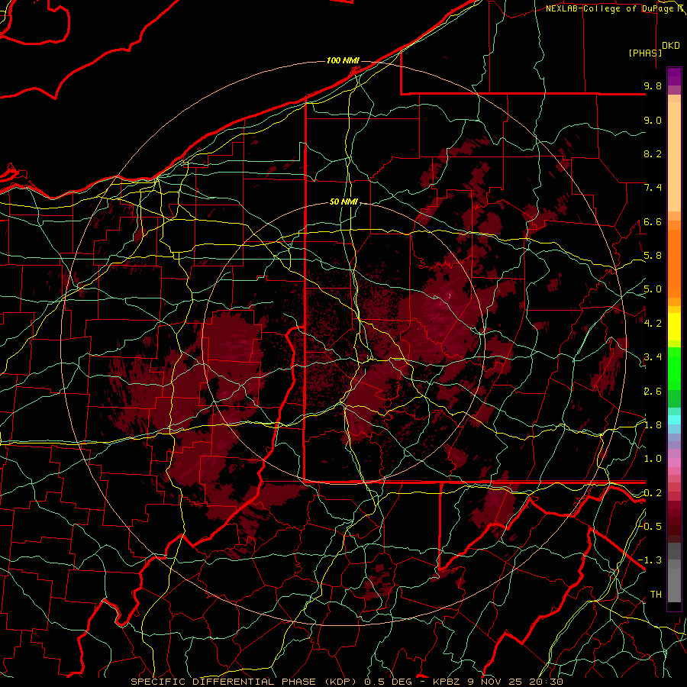Click the 50 NMI range ring label
This screenshot has width=687, height=687.
(344, 202)
